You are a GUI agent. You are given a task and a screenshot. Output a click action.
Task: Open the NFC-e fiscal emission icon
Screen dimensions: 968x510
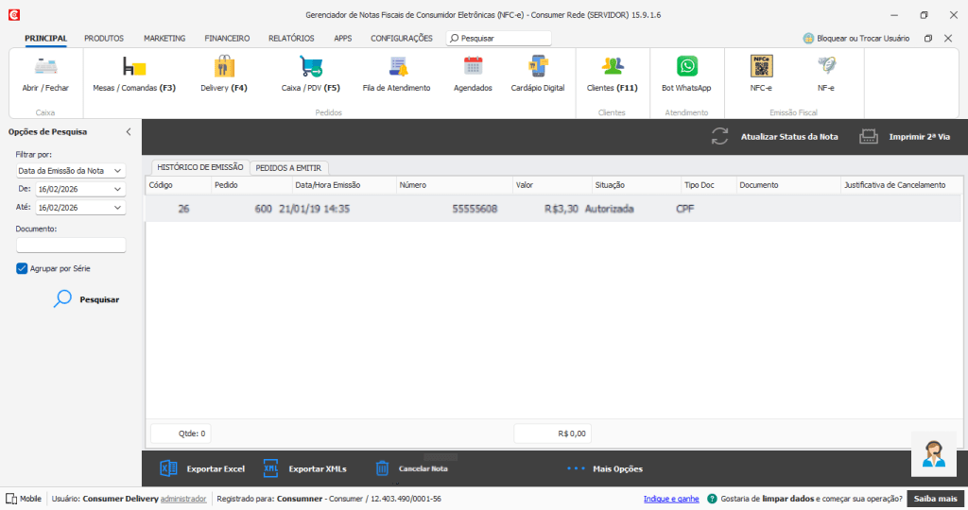point(761,68)
